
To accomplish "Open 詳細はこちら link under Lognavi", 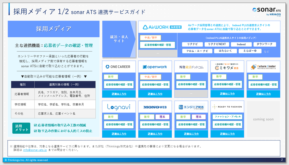I will click(119, 134).
